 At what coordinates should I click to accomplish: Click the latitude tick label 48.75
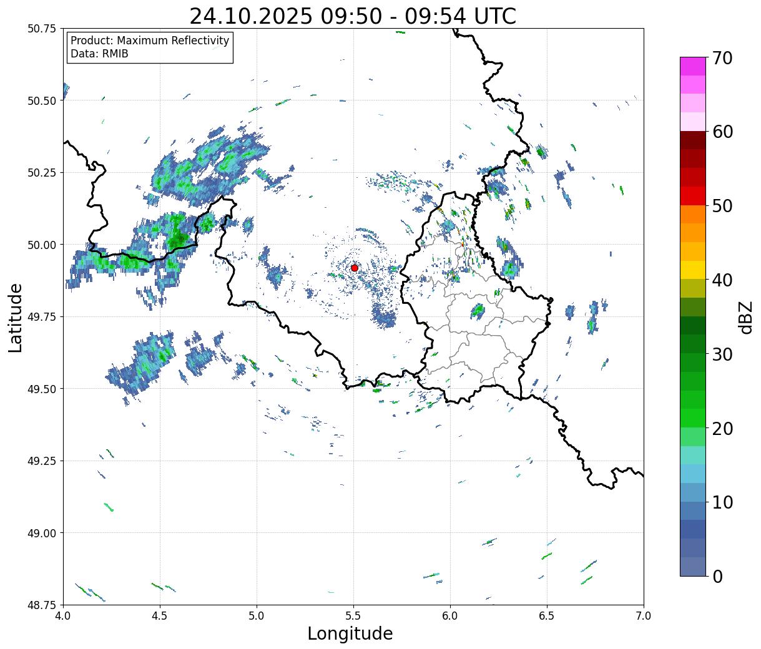pos(42,605)
